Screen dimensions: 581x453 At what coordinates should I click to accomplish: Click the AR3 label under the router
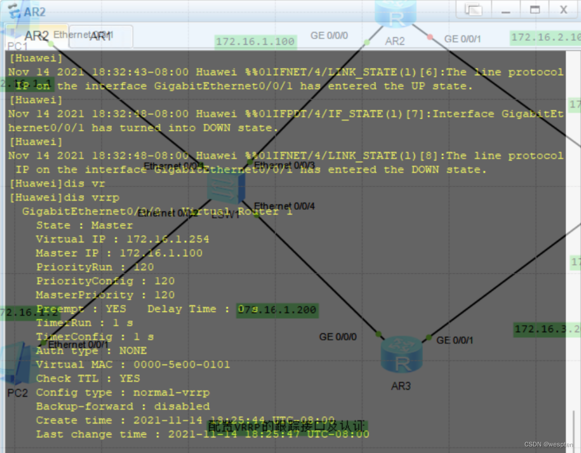coord(401,386)
